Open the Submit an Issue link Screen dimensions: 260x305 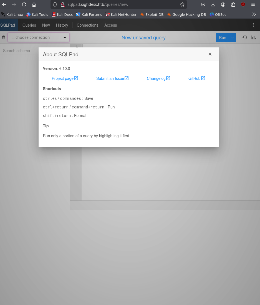112,78
